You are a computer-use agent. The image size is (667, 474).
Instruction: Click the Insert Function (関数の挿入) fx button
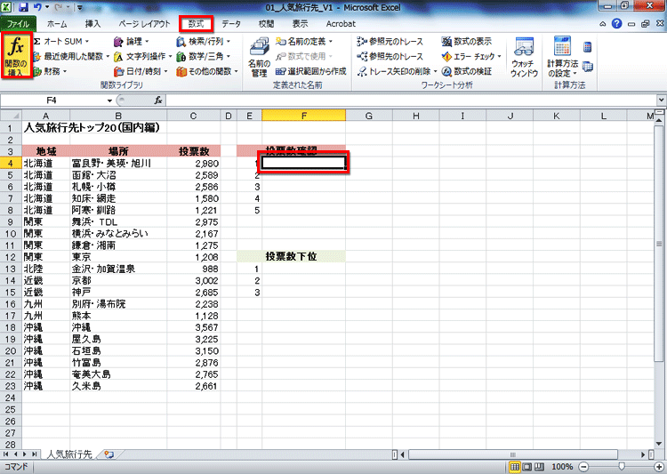(16, 56)
